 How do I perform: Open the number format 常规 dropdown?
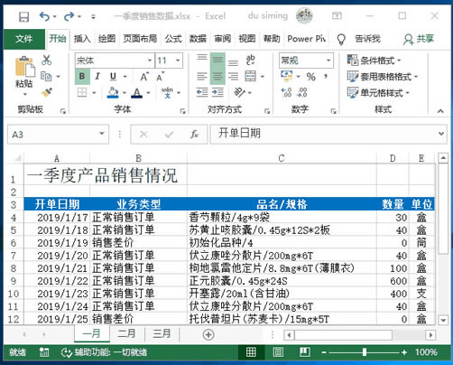point(328,61)
